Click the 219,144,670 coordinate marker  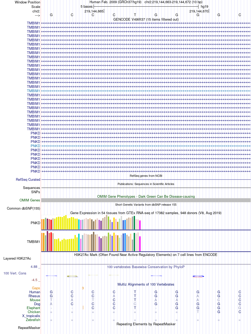click(x=199, y=11)
